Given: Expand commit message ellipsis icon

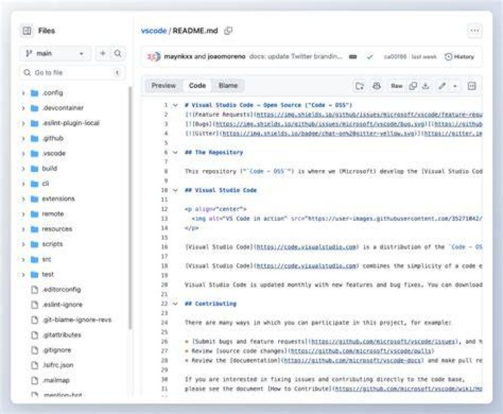Looking at the screenshot, I should (x=353, y=57).
